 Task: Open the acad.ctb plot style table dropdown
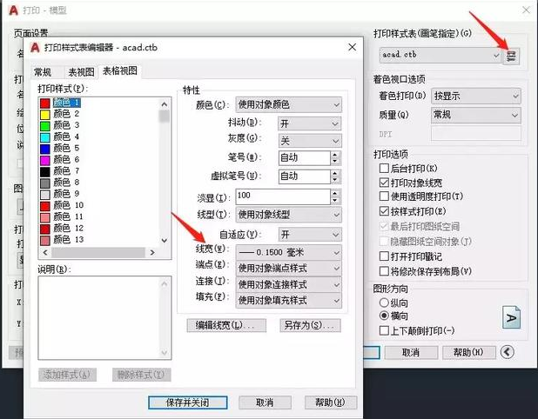pyautogui.click(x=440, y=55)
